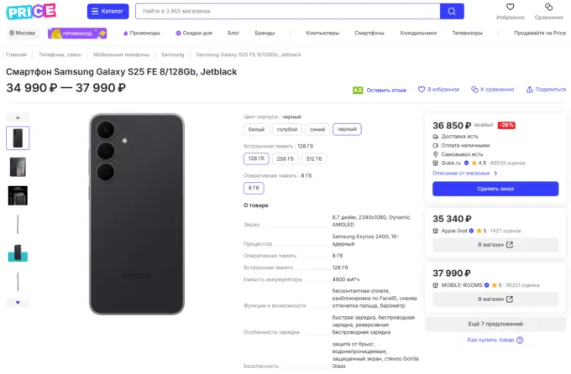Screen dimensions: 571x374
Task: Open the Каталог menu button
Action: pyautogui.click(x=107, y=11)
